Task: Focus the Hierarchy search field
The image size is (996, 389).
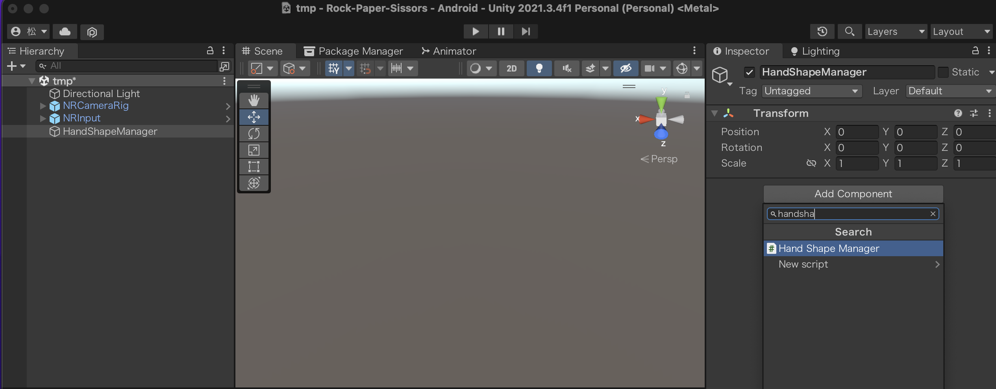Action: [x=127, y=66]
